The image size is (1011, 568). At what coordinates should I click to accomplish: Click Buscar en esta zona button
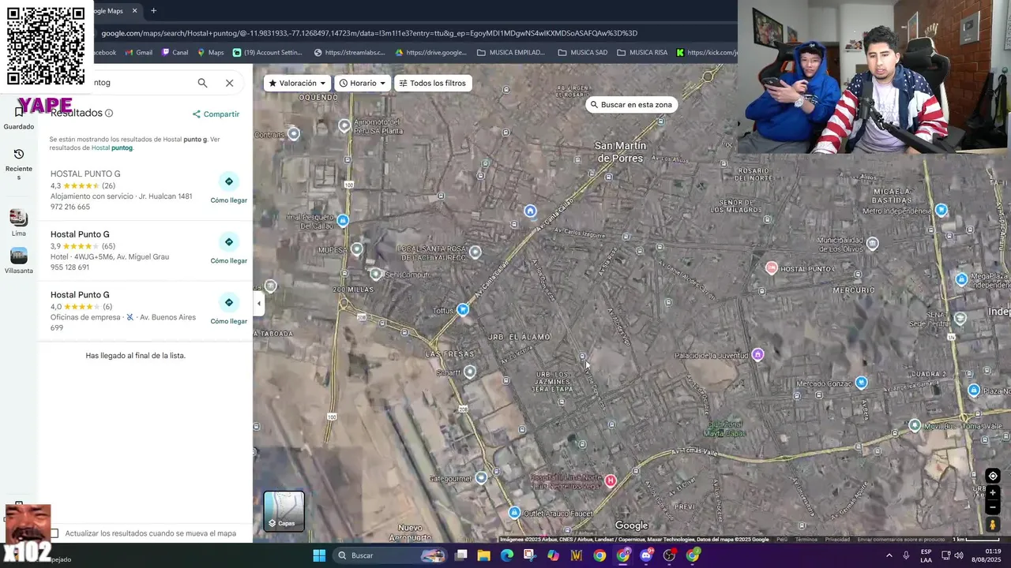[x=630, y=104]
